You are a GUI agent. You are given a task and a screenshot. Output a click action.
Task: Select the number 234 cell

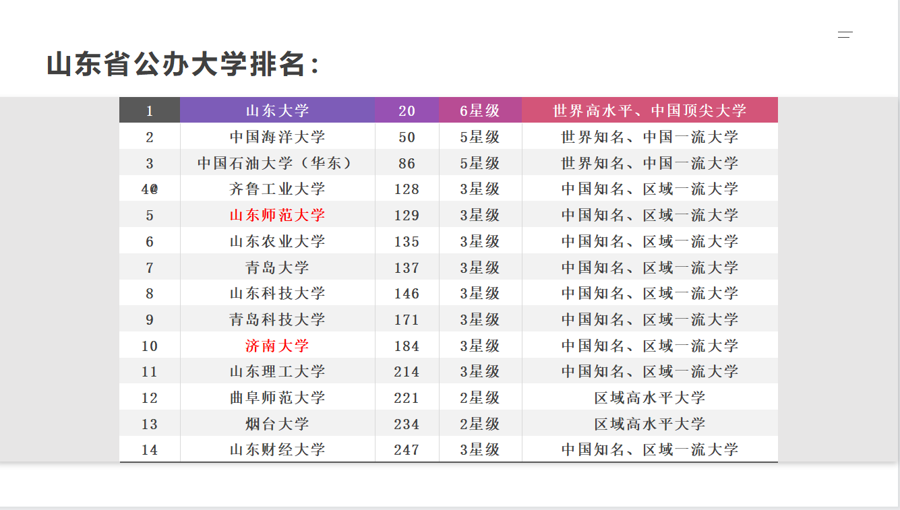click(407, 424)
